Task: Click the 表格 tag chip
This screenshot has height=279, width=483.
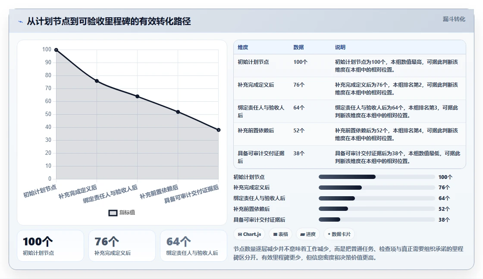Action: (280, 234)
